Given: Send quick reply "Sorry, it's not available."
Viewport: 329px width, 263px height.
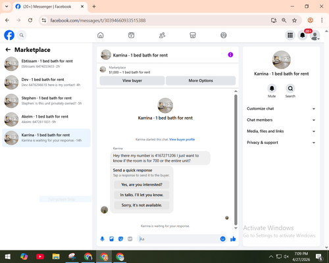Looking at the screenshot, I should (x=141, y=205).
